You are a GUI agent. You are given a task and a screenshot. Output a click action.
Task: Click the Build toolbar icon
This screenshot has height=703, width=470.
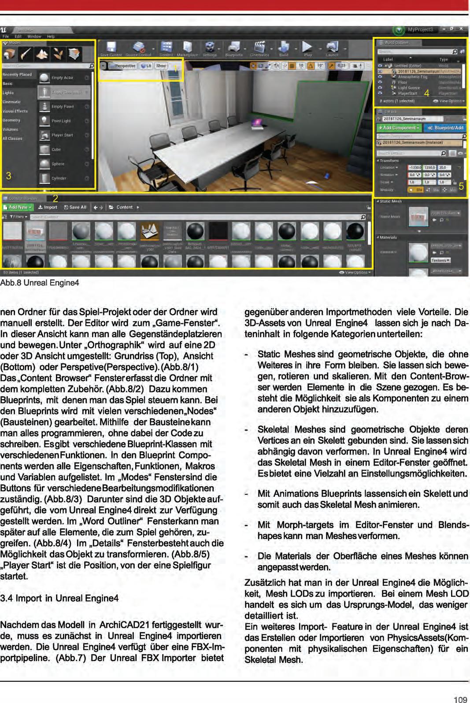pos(284,47)
